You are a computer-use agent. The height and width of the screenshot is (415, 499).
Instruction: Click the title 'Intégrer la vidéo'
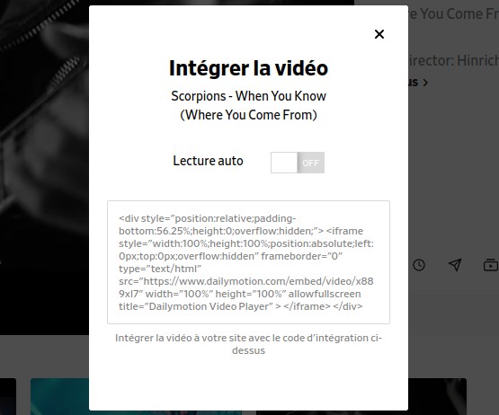(x=248, y=68)
